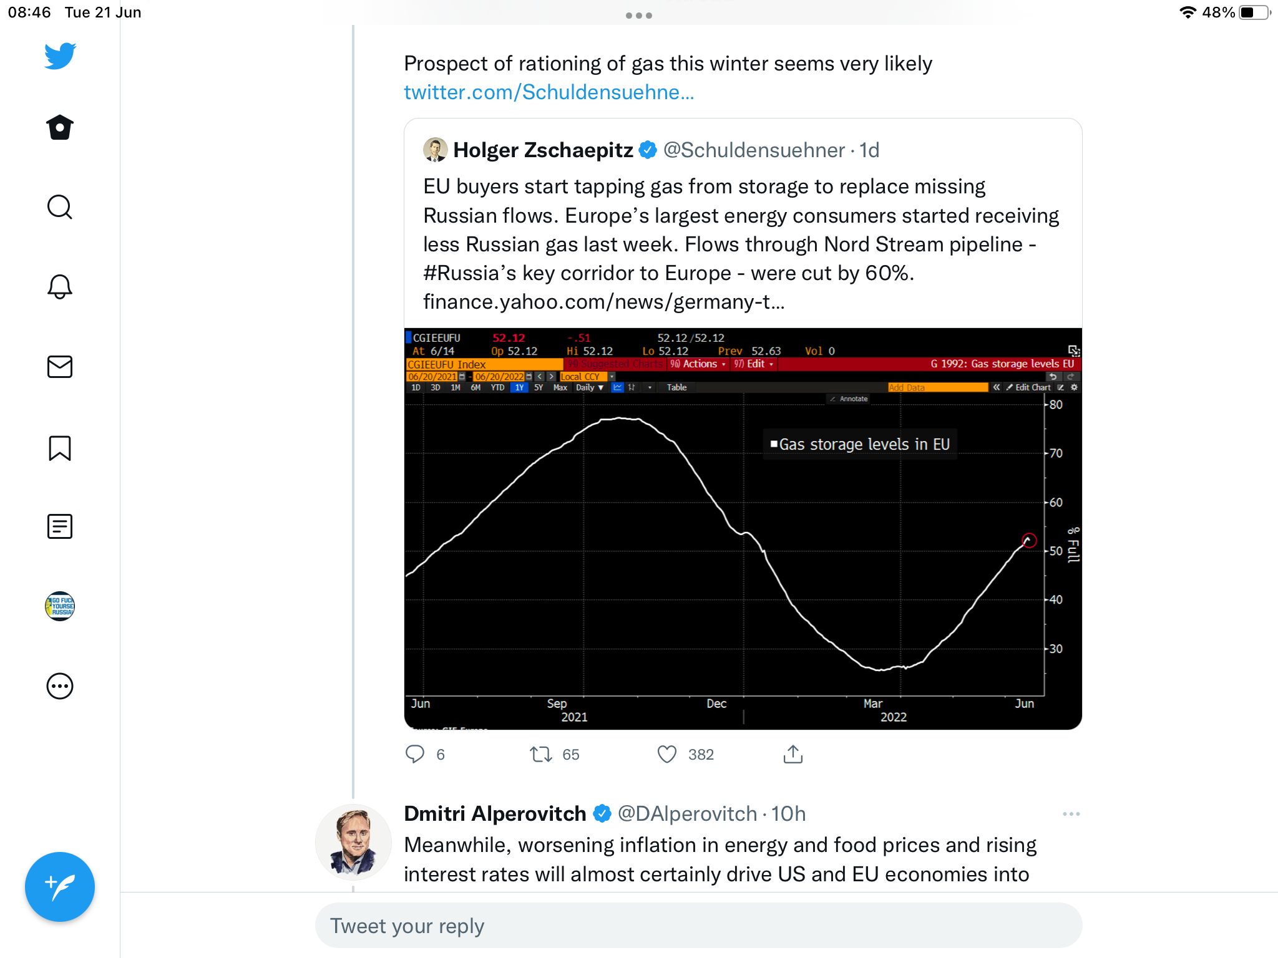Open the Gas storage levels chart image
The image size is (1278, 958).
coord(743,528)
